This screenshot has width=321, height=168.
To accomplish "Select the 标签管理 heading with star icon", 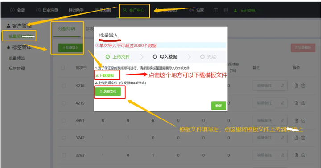I will [x=19, y=48].
